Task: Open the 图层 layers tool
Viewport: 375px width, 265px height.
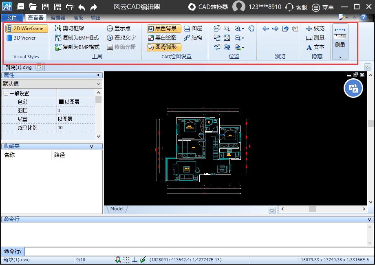Action: tap(193, 29)
